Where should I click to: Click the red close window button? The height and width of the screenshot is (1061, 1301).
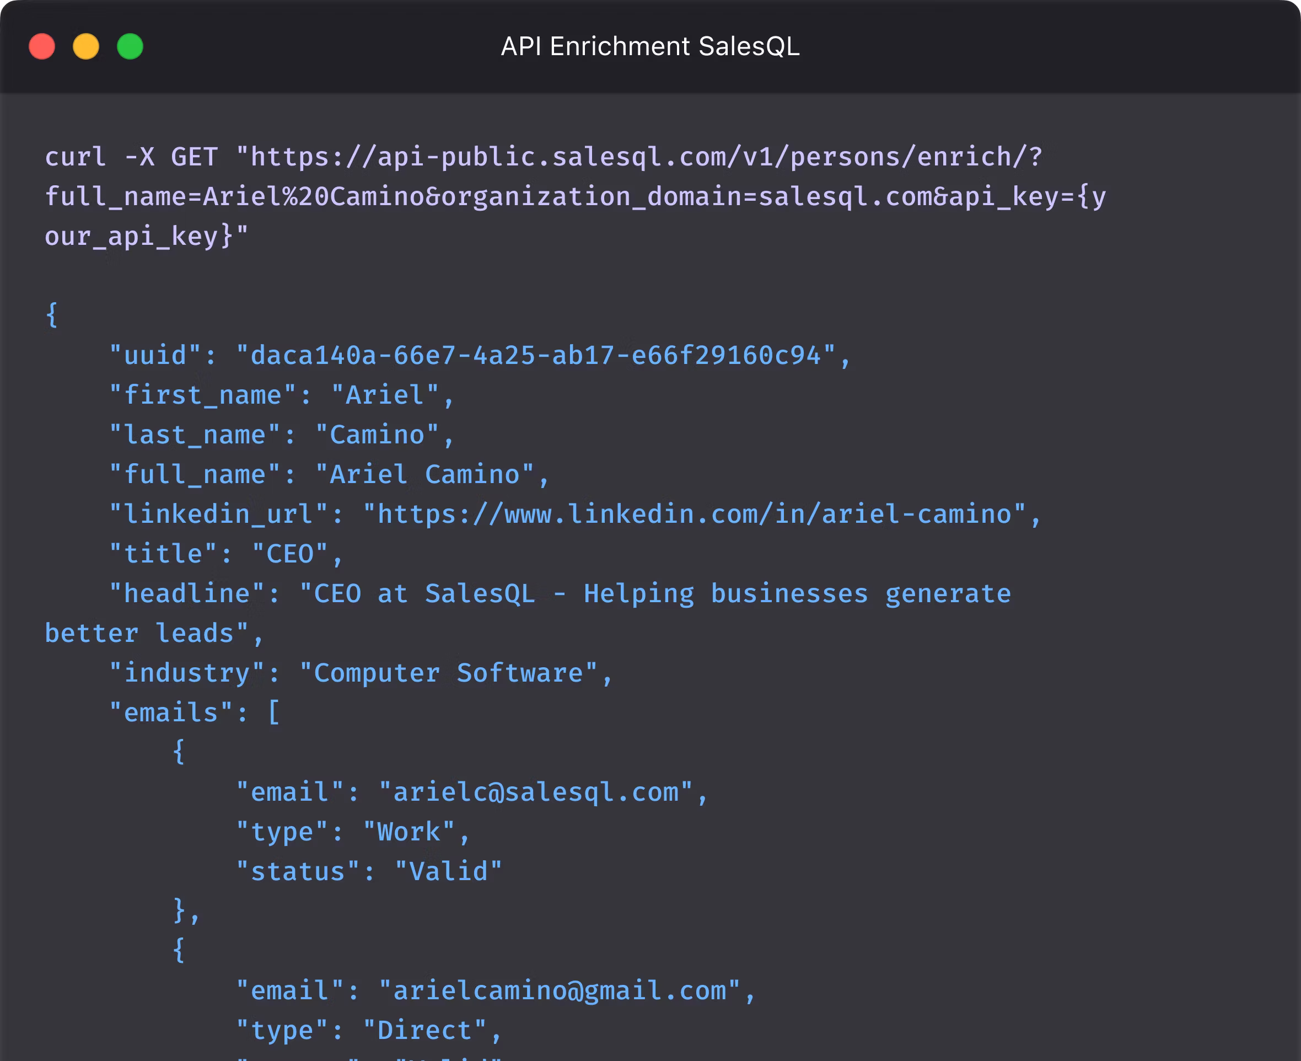[x=42, y=46]
